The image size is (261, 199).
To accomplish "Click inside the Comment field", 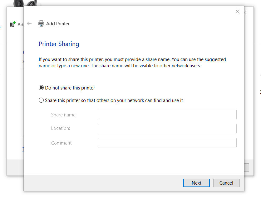I will coord(167,143).
